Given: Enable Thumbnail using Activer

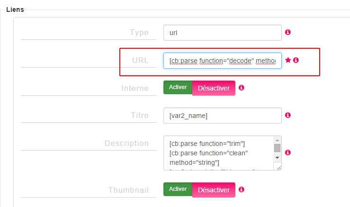Looking at the screenshot, I should tap(178, 189).
